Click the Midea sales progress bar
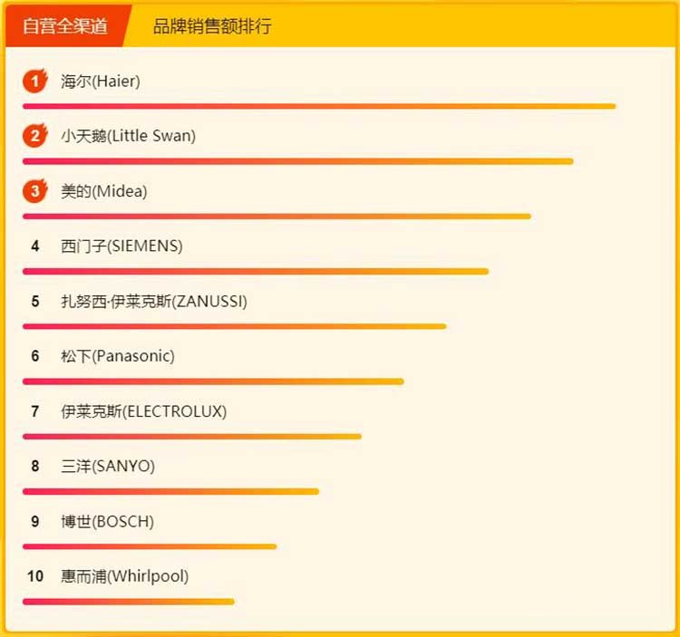Image resolution: width=680 pixels, height=637 pixels. [277, 217]
